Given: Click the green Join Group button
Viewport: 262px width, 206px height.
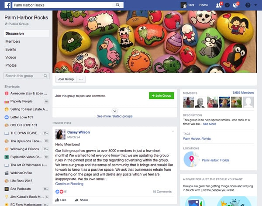Looking at the screenshot, I should click(162, 96).
